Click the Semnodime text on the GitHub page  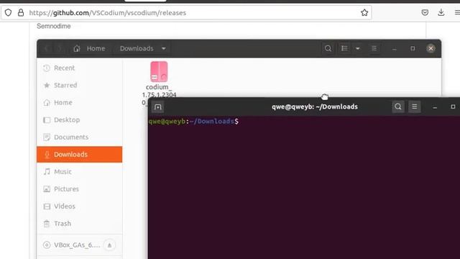coord(54,26)
